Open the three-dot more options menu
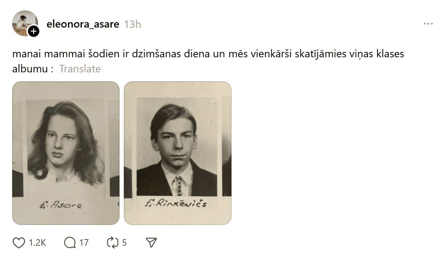Screen dimensions: 448x255 pyautogui.click(x=428, y=24)
